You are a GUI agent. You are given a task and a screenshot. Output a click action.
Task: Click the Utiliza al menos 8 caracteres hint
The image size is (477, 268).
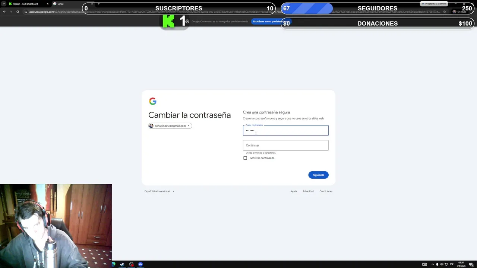tap(261, 153)
